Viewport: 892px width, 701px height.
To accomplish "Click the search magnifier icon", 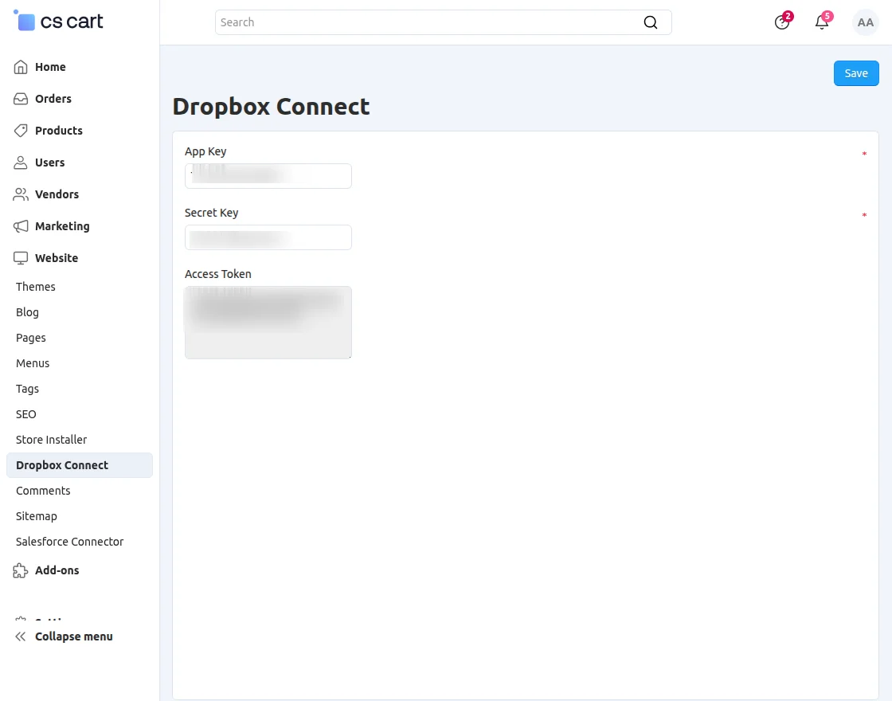I will tap(650, 22).
